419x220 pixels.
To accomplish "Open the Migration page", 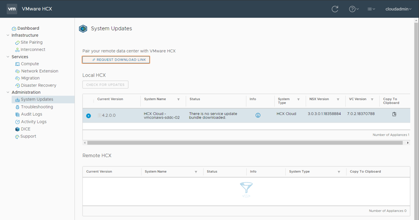I will 31,78.
